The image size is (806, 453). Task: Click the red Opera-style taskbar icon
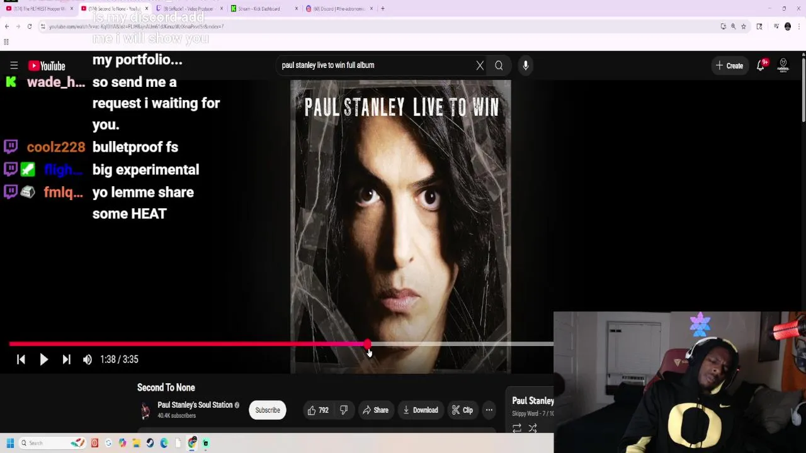(94, 443)
